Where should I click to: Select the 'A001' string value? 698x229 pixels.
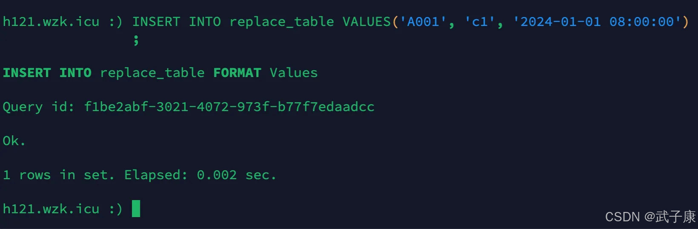tap(423, 22)
